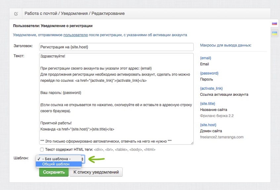The height and width of the screenshot is (190, 280).
Task: Click 'Работа с почтой' breadcrumb title
Action: click(x=41, y=14)
